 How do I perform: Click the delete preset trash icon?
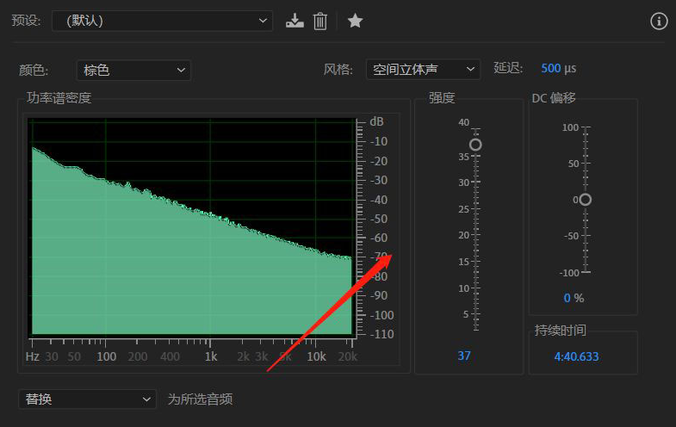(320, 21)
